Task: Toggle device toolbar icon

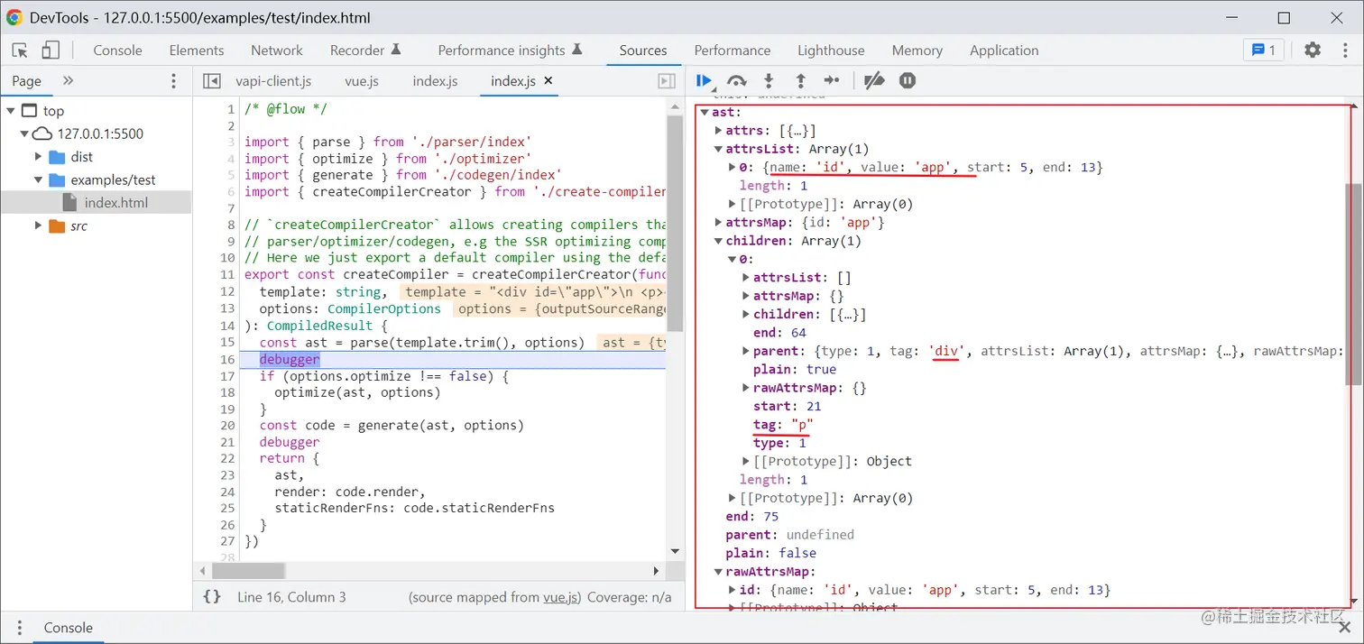Action: [x=51, y=51]
